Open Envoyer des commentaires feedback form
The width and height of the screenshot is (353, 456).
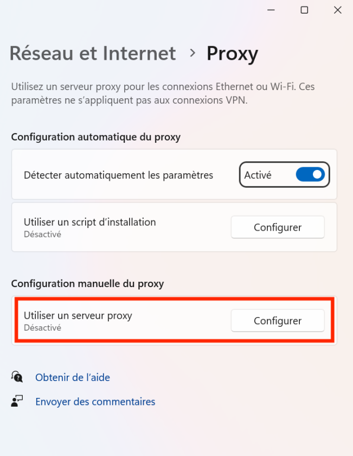[95, 401]
